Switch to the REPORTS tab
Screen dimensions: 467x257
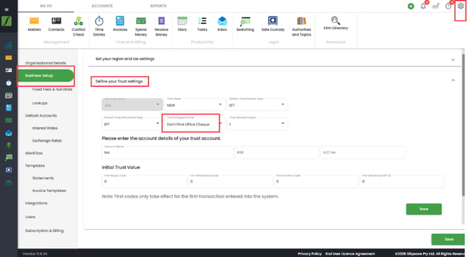[158, 6]
